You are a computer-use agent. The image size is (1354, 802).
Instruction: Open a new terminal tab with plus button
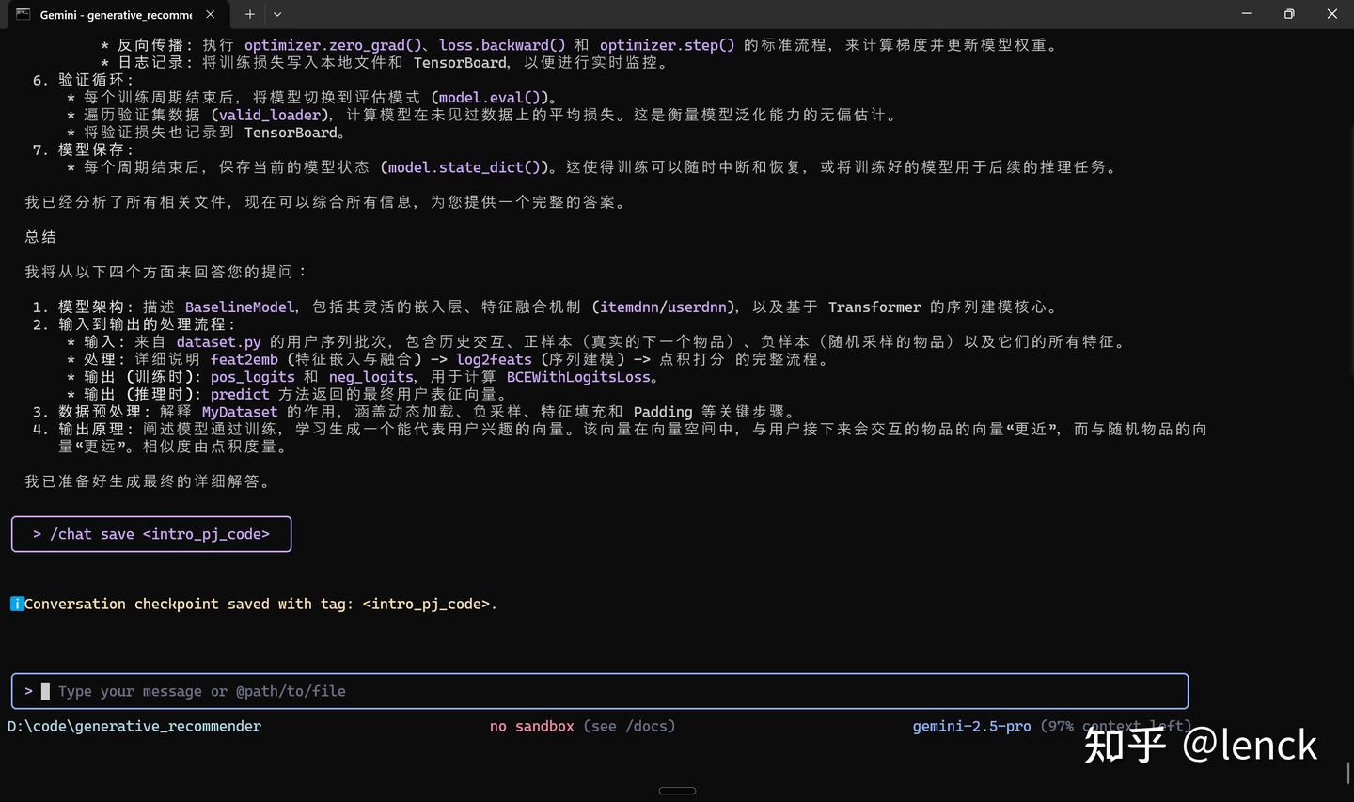(x=249, y=14)
